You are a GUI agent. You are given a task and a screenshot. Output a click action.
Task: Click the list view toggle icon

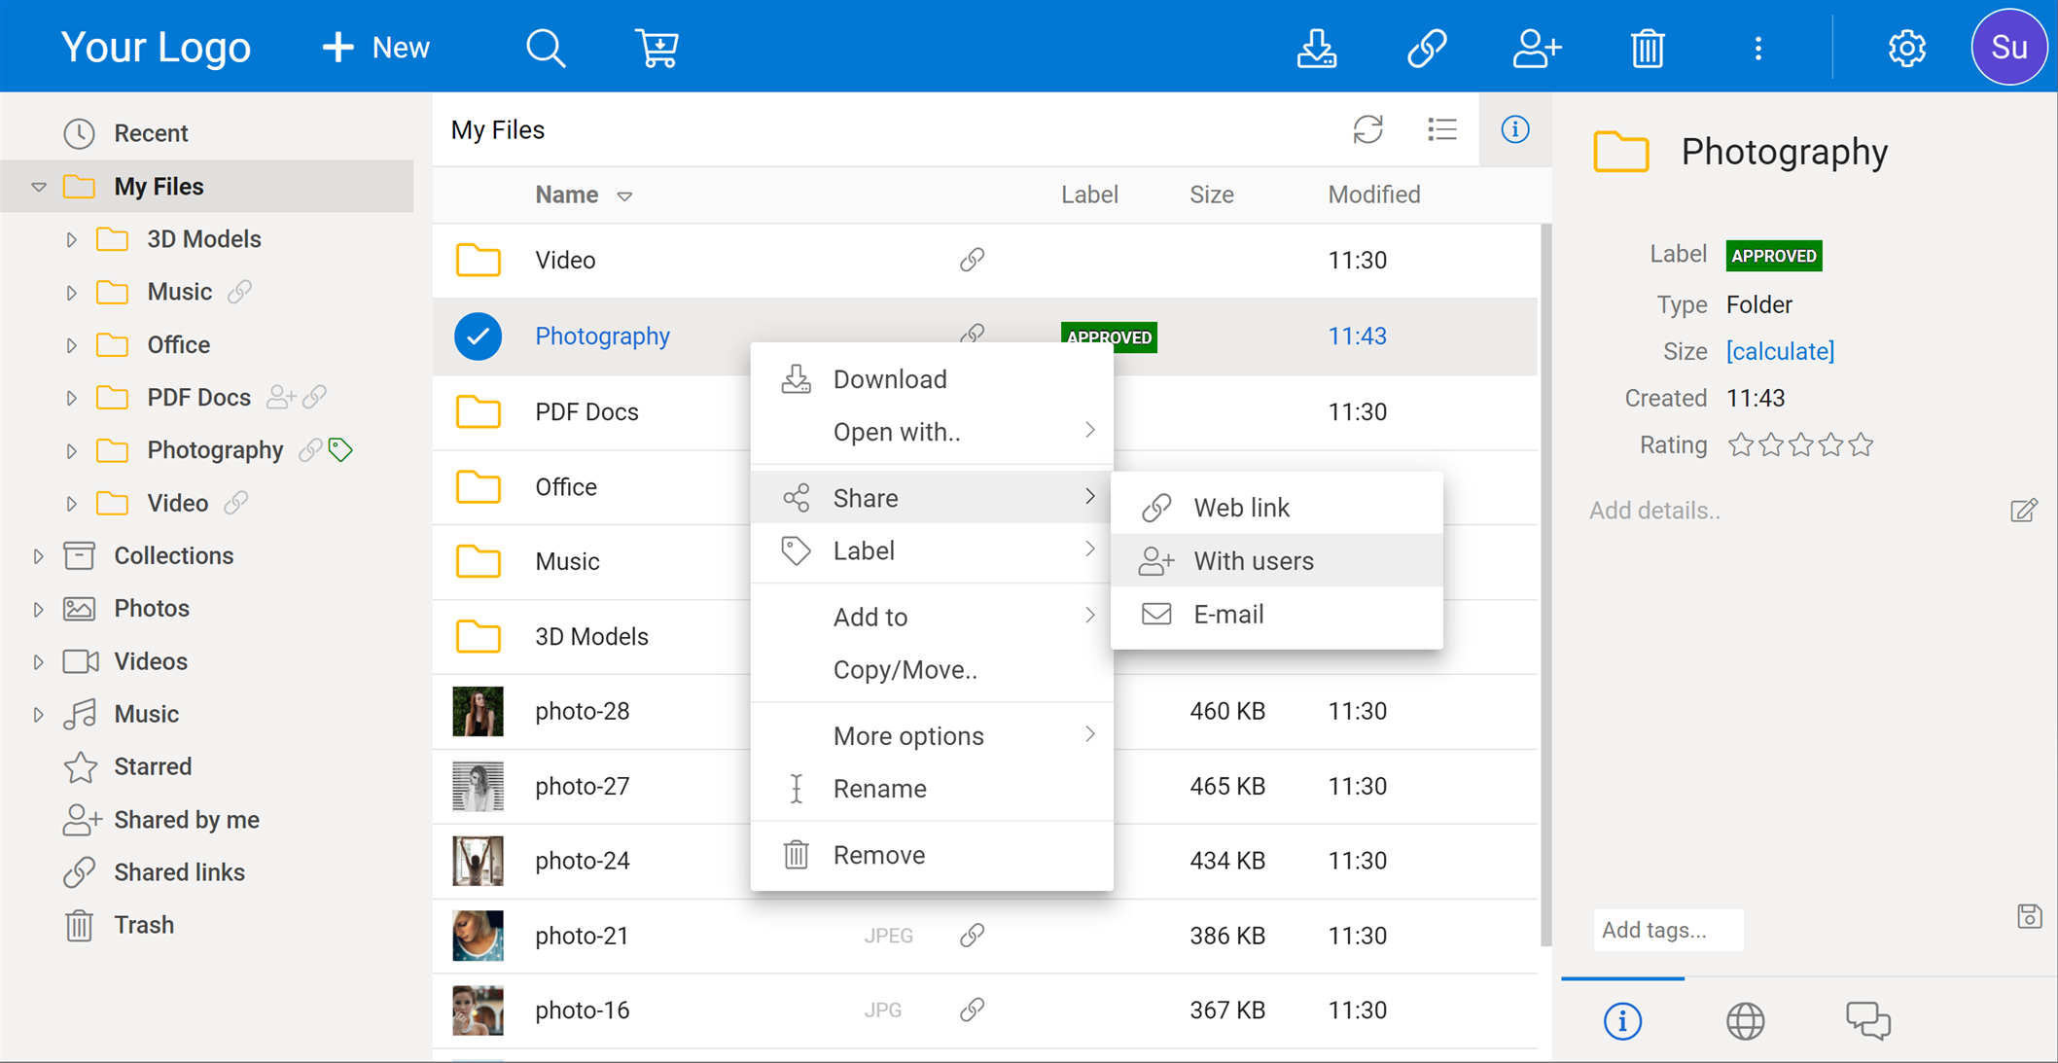click(1441, 130)
